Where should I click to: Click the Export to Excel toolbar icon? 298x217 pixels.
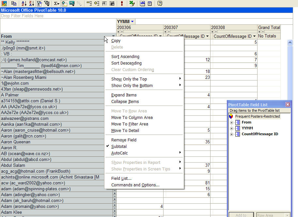click(131, 4)
